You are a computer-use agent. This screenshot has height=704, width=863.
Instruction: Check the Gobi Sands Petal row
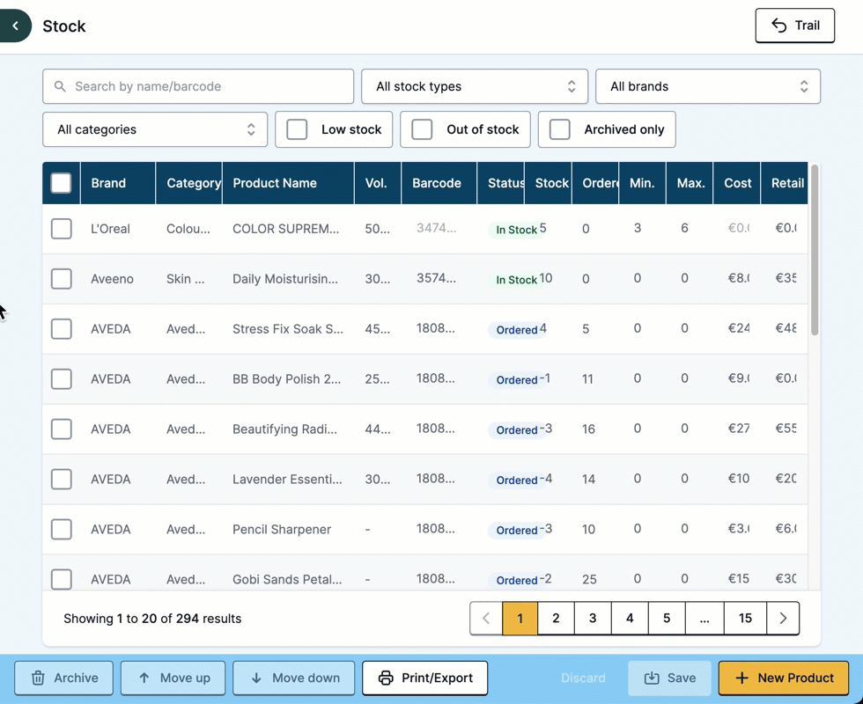(61, 579)
